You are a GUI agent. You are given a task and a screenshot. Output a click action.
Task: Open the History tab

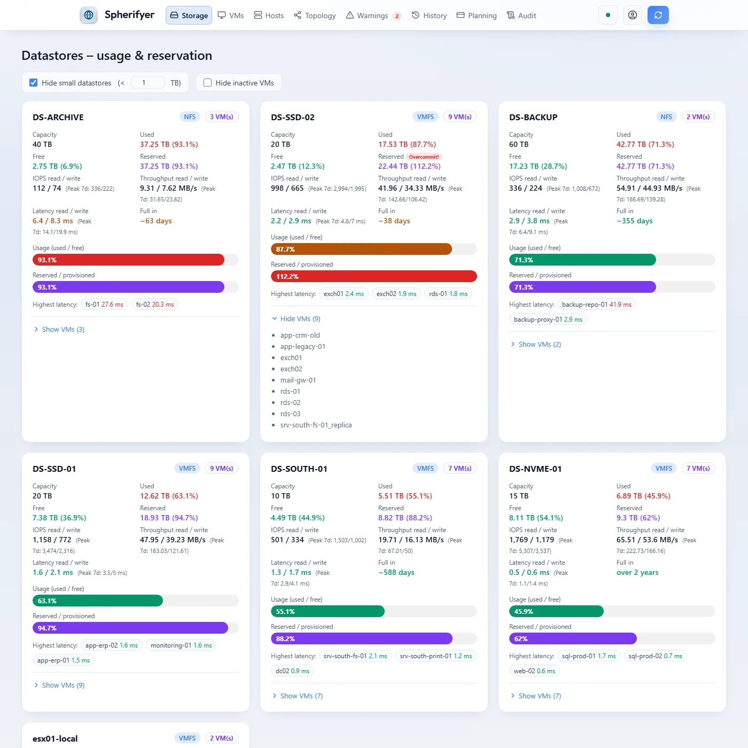tap(430, 15)
